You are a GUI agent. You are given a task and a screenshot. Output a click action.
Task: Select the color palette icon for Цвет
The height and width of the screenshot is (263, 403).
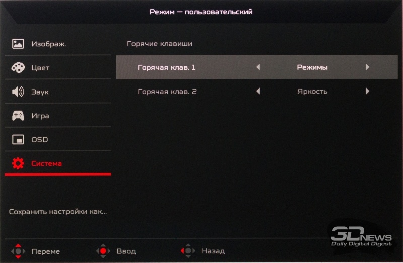18,68
